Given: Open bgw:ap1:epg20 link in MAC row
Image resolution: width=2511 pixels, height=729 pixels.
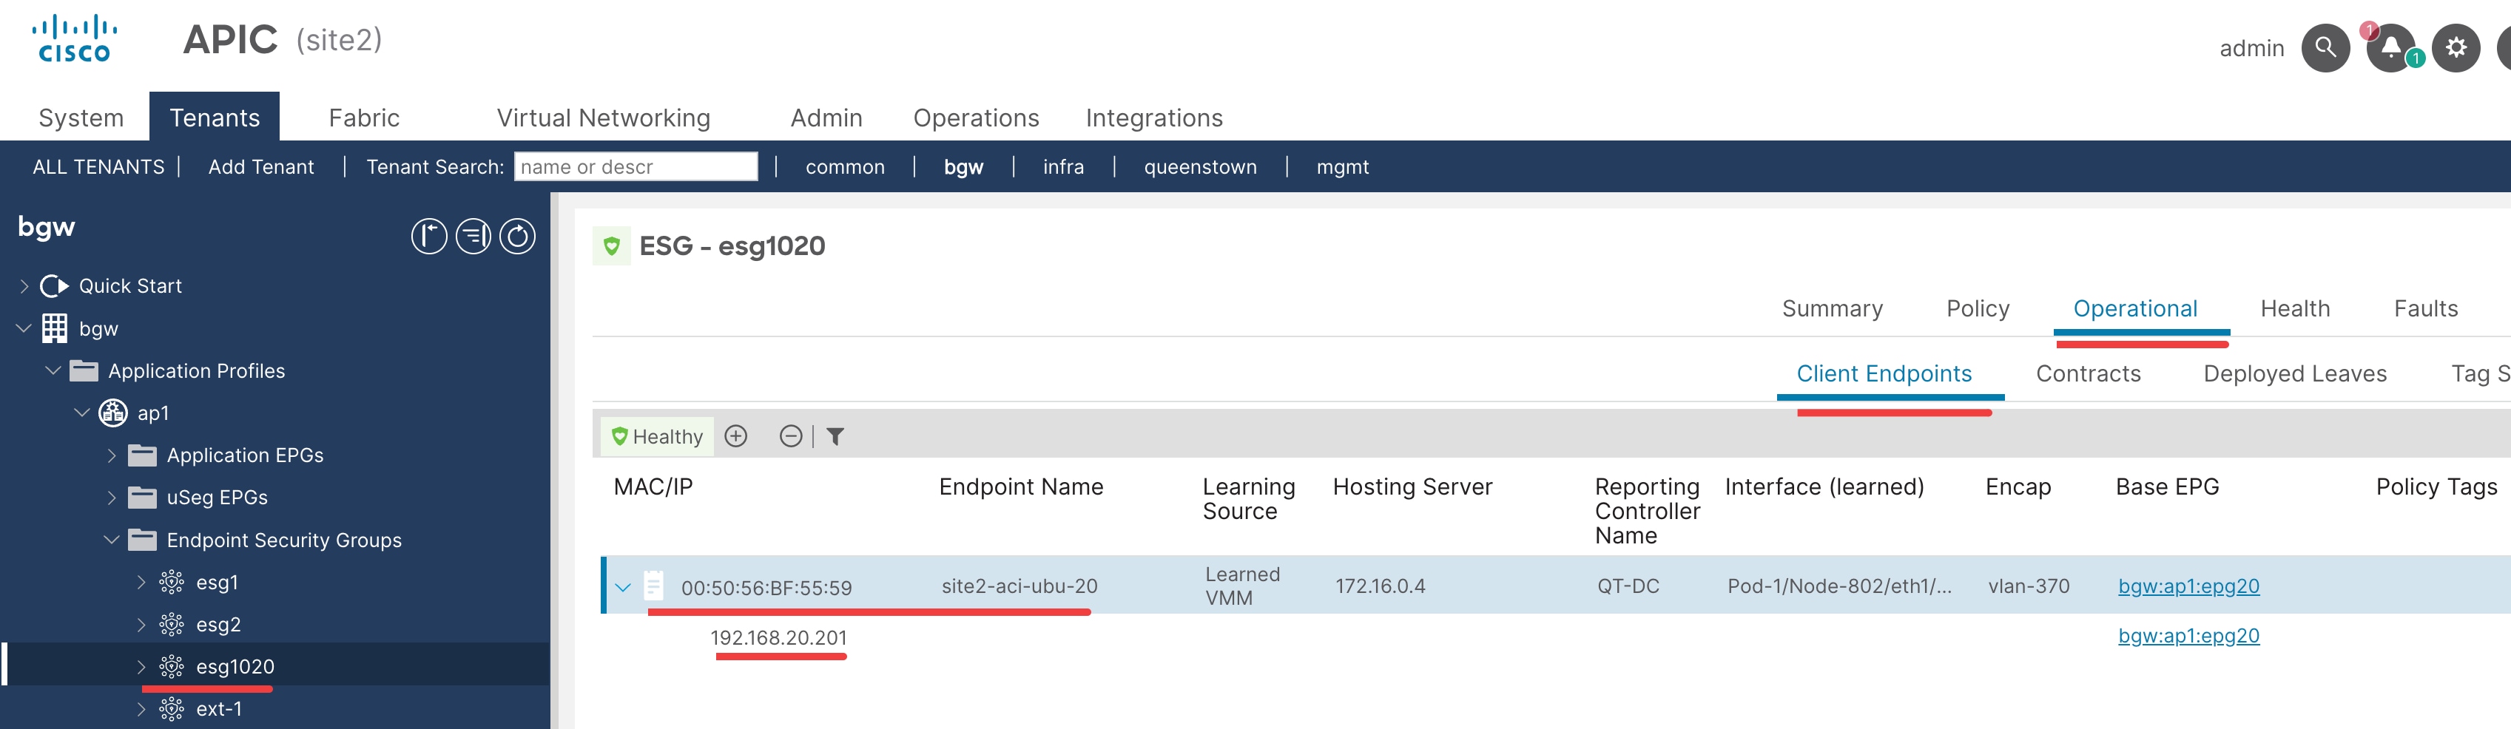Looking at the screenshot, I should [x=2188, y=586].
